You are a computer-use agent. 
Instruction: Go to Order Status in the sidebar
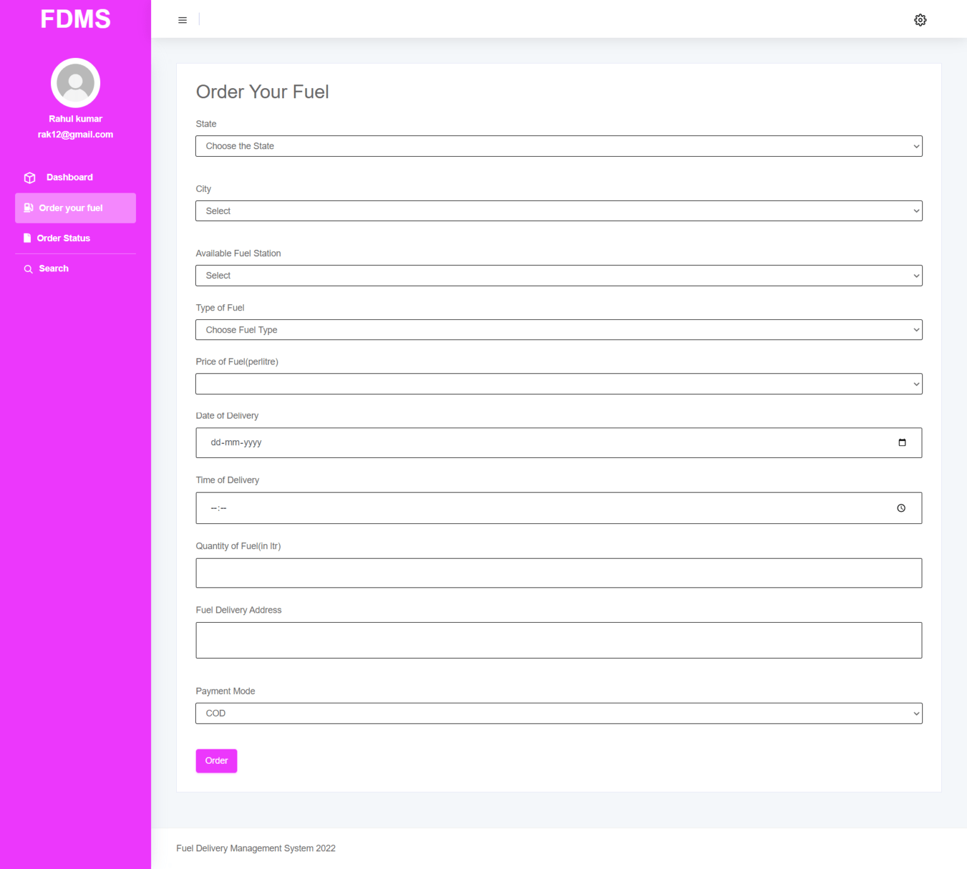(64, 237)
